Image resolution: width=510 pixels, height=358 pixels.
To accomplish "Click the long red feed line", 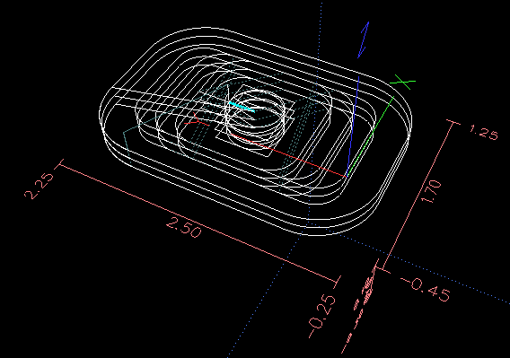I will [x=288, y=155].
